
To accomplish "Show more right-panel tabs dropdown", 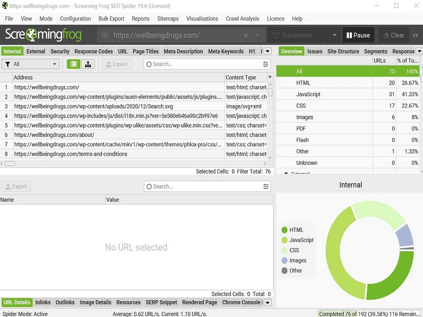I will (419, 51).
